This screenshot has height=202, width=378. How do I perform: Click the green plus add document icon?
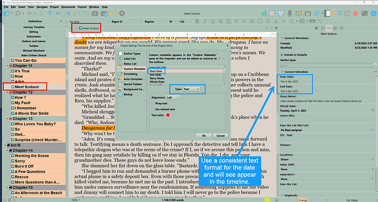click(30, 14)
